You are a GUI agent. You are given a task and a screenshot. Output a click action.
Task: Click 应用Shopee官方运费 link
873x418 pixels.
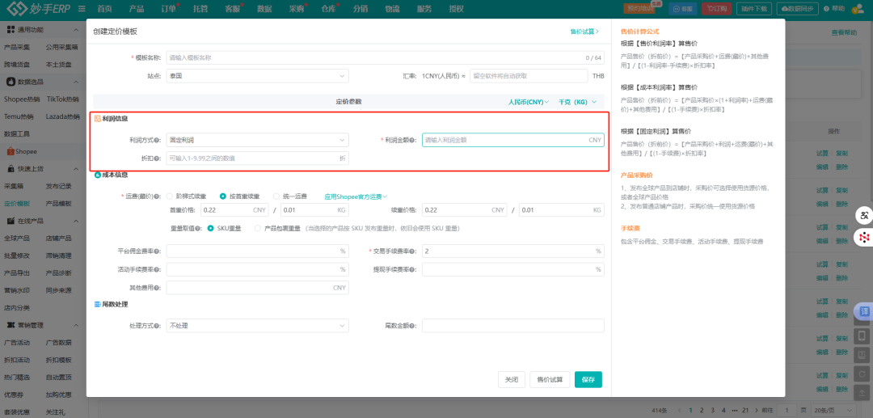[356, 196]
